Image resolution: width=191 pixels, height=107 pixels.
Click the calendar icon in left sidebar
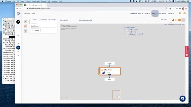(18, 51)
